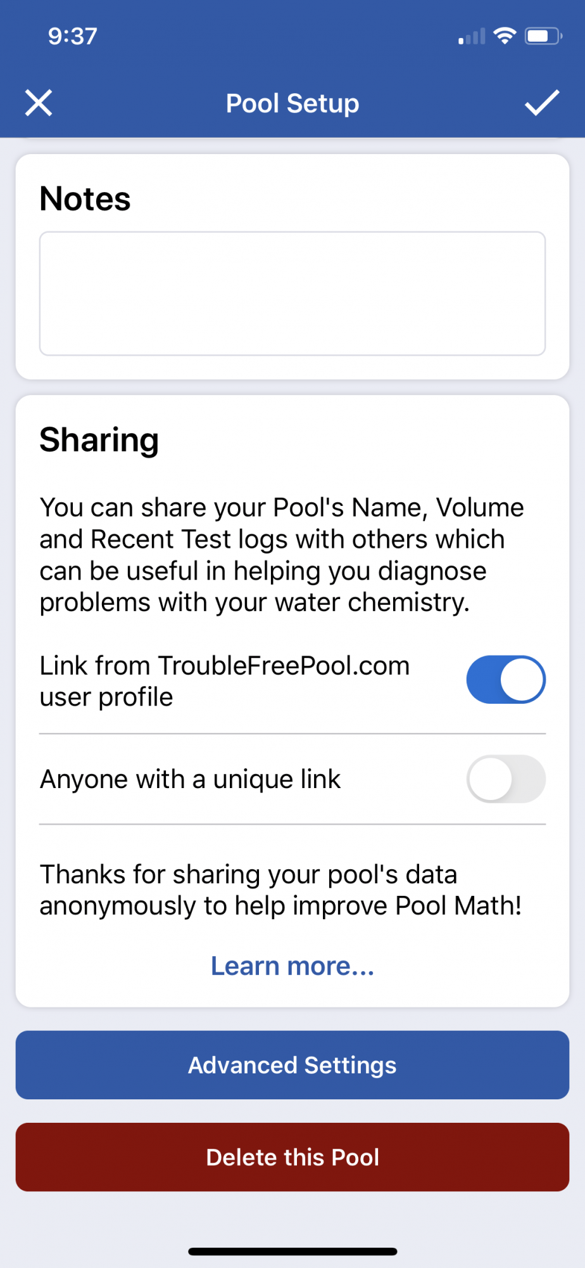Tap the sharing description paragraph
Viewport: 585px width, 1268px height.
point(282,555)
